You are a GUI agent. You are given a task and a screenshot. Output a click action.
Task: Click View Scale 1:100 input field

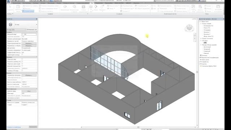(29, 34)
